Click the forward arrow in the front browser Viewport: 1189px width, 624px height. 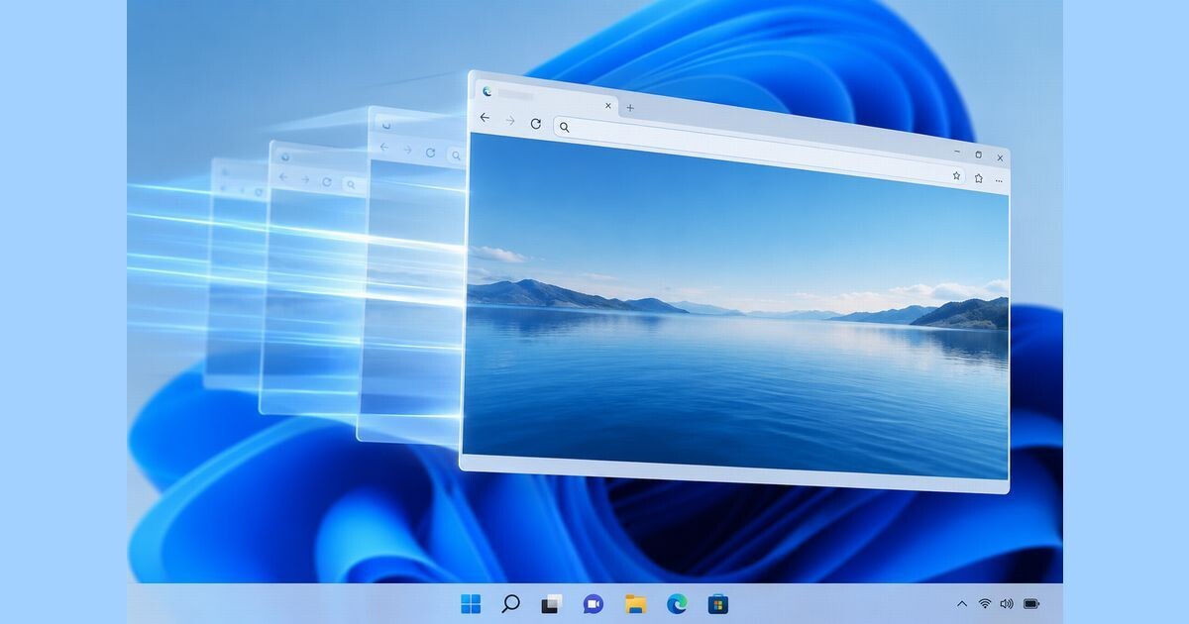[510, 121]
